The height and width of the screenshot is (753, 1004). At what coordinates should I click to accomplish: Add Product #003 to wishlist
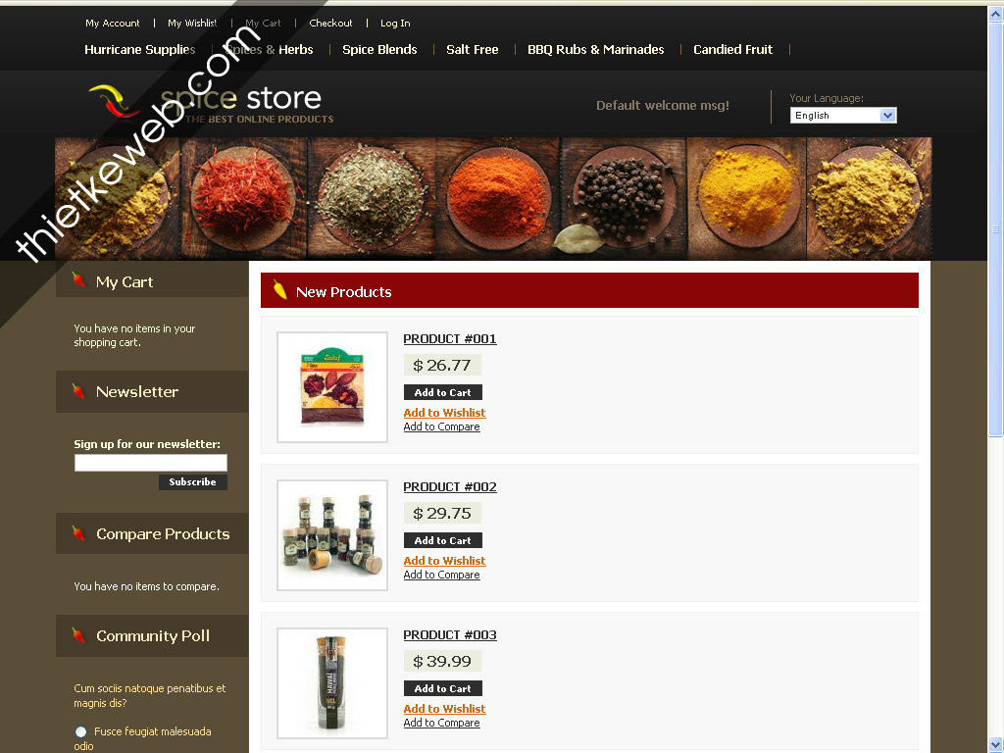(x=444, y=709)
